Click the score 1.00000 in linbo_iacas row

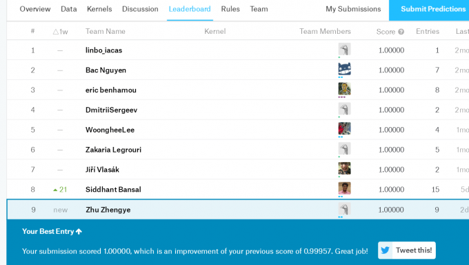click(x=391, y=50)
